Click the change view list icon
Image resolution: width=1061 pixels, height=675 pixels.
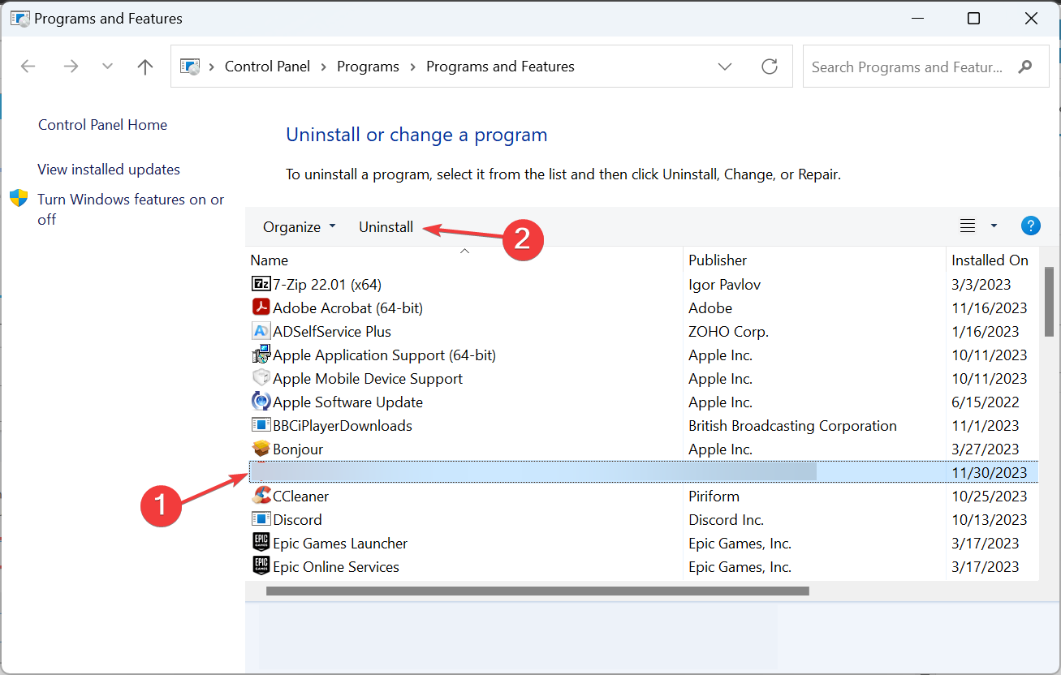[x=968, y=226]
